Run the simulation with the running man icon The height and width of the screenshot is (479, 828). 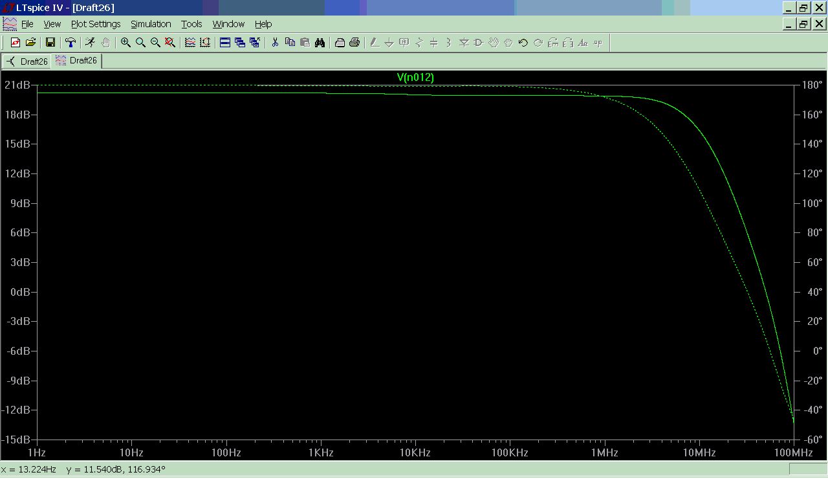tap(90, 43)
